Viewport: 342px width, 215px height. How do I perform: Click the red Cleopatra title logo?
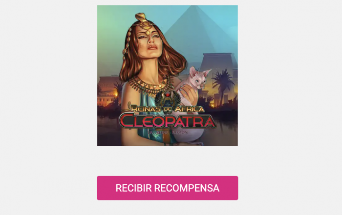168,121
